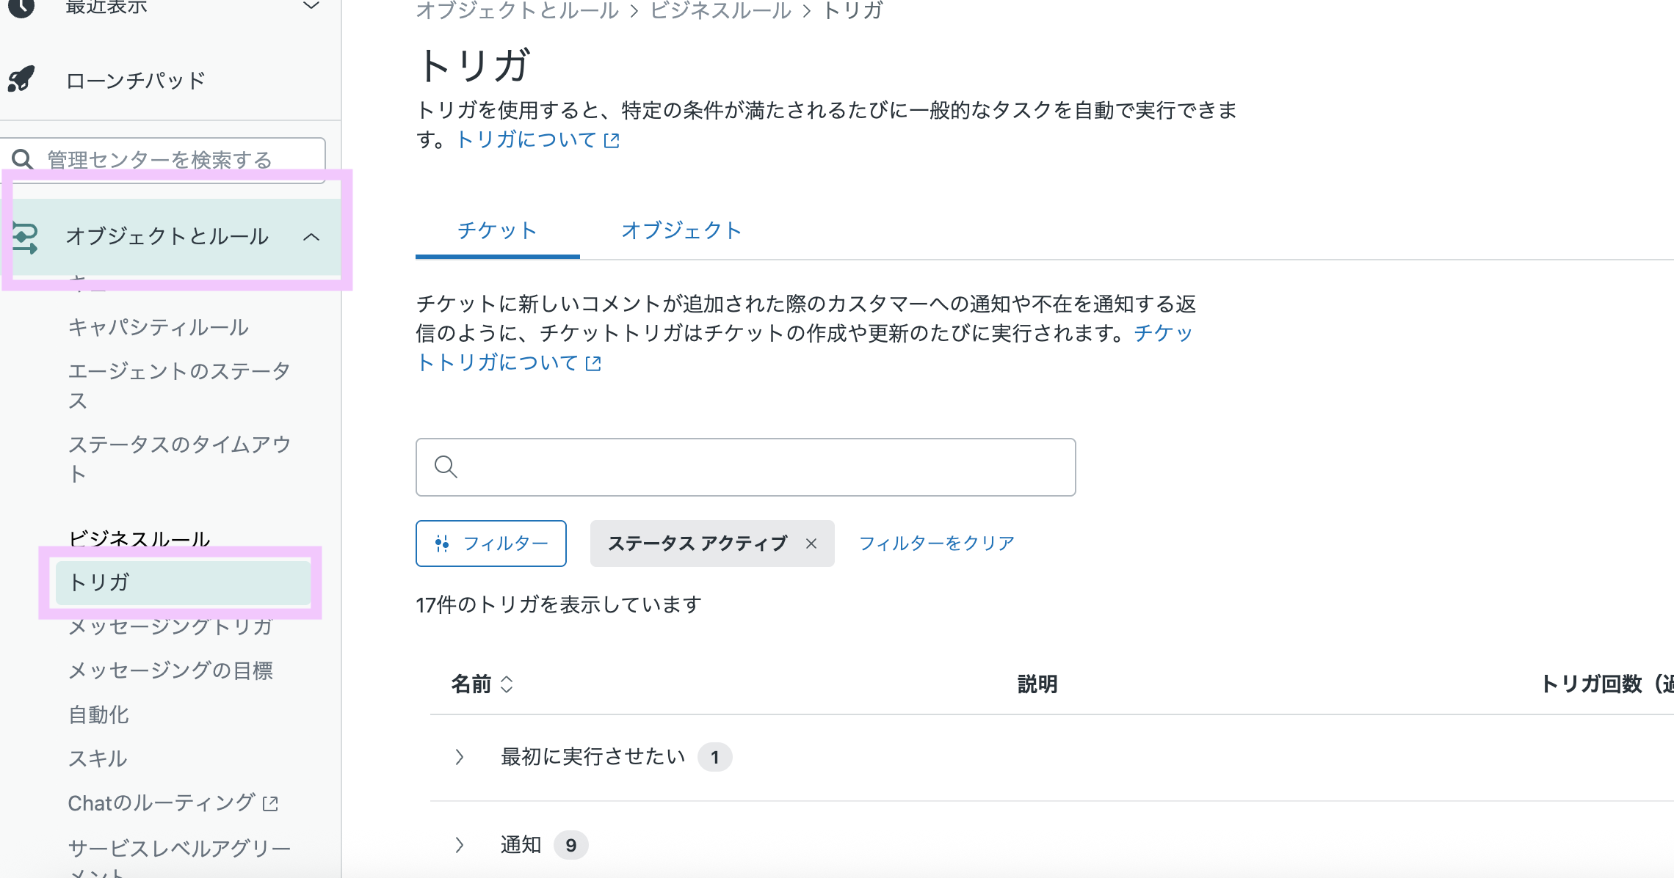Click into the trigger search field
The width and height of the screenshot is (1674, 878).
pyautogui.click(x=764, y=467)
